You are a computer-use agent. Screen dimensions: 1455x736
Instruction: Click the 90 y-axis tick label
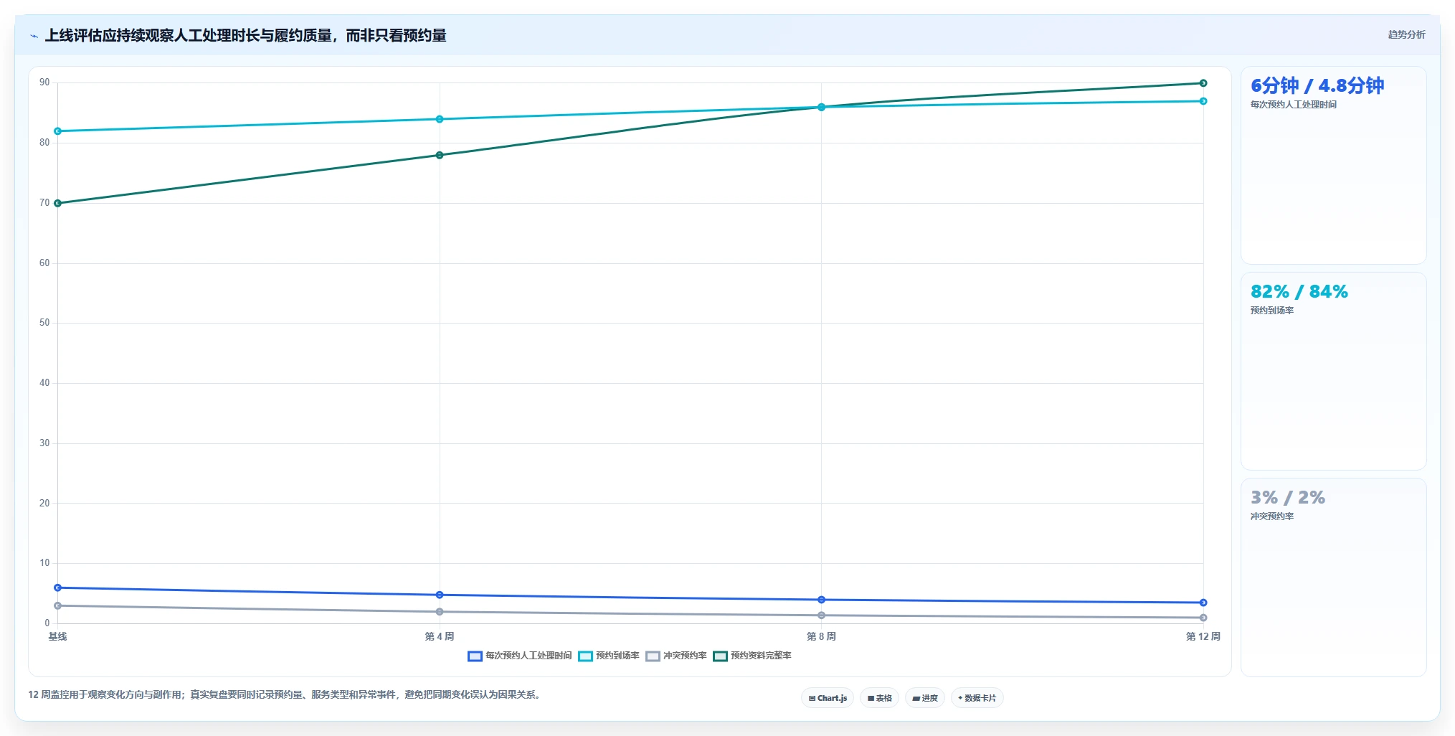point(44,82)
